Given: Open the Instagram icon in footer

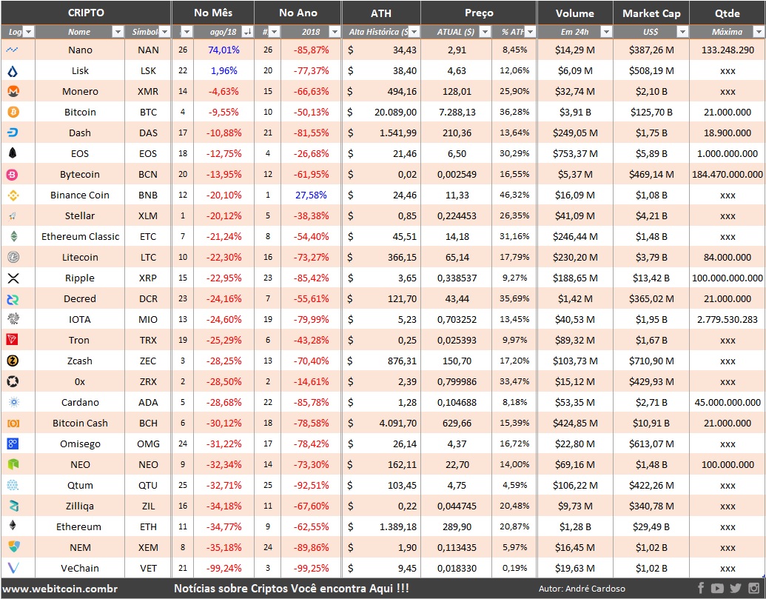Looking at the screenshot, I should [x=753, y=588].
